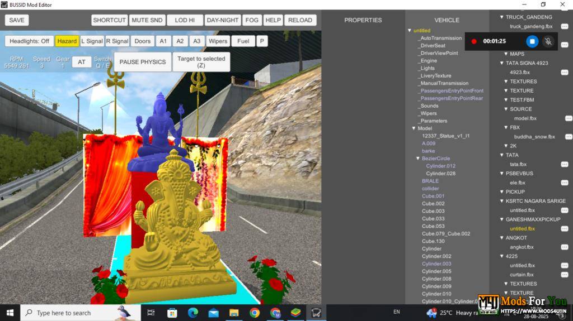Collapse the TATA SIGNA 4923 folder
573x321 pixels.
(502, 63)
